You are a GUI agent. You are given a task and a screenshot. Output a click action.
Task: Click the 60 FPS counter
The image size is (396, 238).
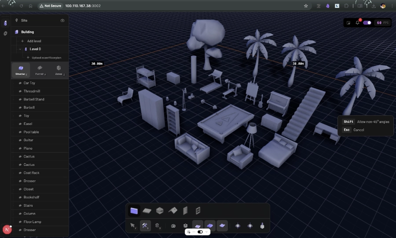(382, 23)
